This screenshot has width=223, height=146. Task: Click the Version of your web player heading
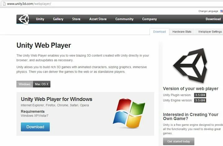click(x=190, y=89)
